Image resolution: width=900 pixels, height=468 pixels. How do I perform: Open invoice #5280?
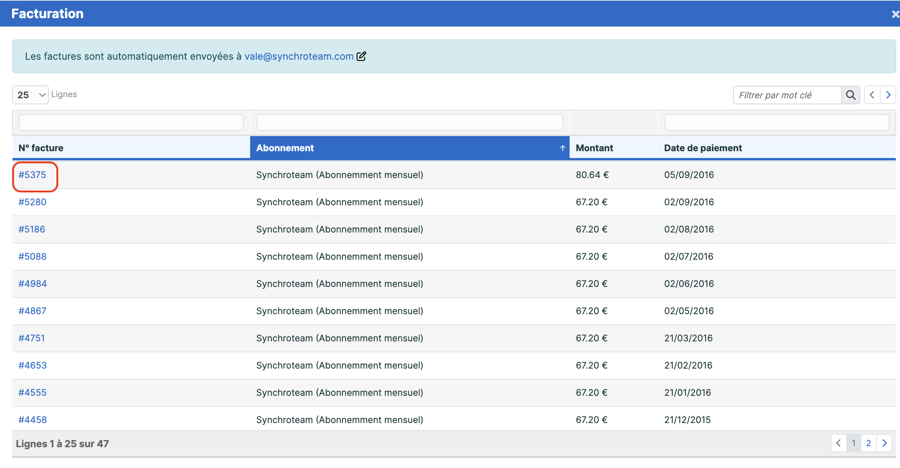coord(33,202)
